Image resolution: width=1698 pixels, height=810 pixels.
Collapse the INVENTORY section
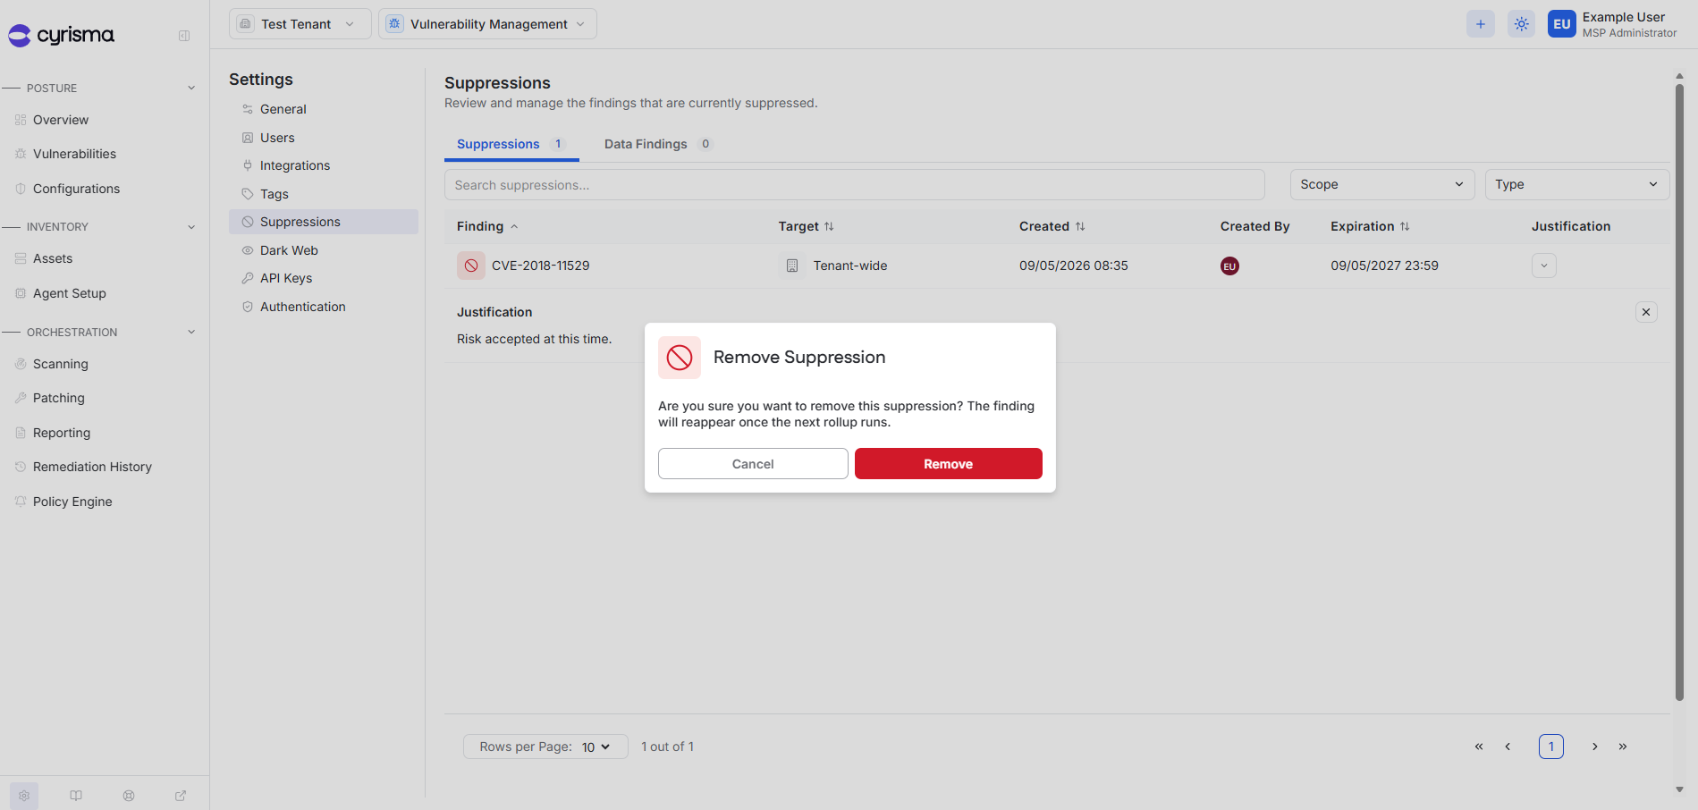pos(191,227)
